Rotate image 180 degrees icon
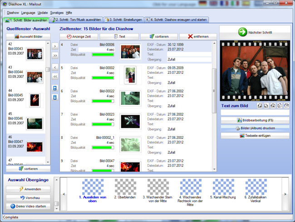 click(x=273, y=105)
